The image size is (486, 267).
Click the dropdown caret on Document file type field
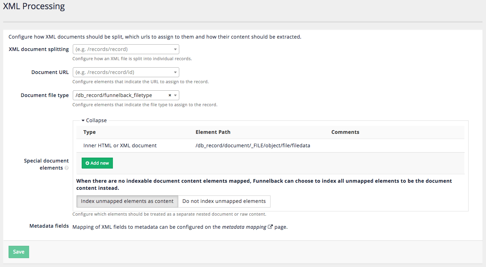(175, 95)
